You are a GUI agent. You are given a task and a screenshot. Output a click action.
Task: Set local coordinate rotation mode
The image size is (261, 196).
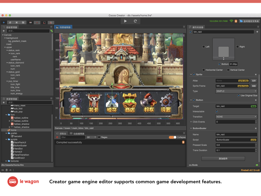click(44, 22)
